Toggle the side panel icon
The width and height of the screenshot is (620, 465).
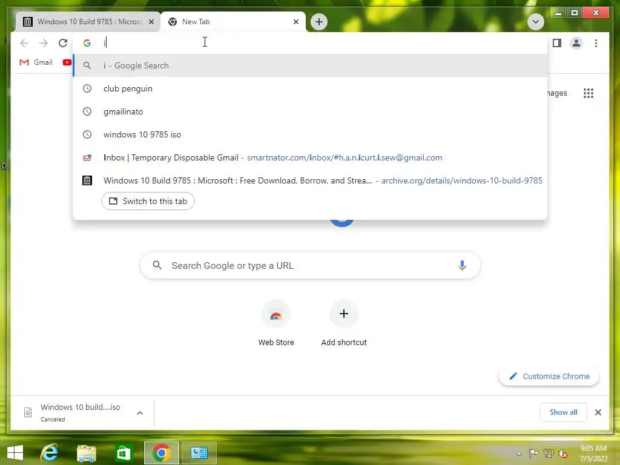557,43
